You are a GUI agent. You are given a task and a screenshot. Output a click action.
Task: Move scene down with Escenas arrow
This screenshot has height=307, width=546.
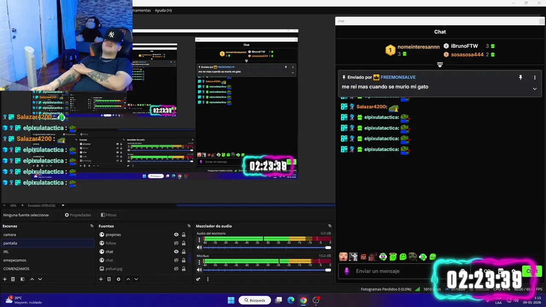40,279
